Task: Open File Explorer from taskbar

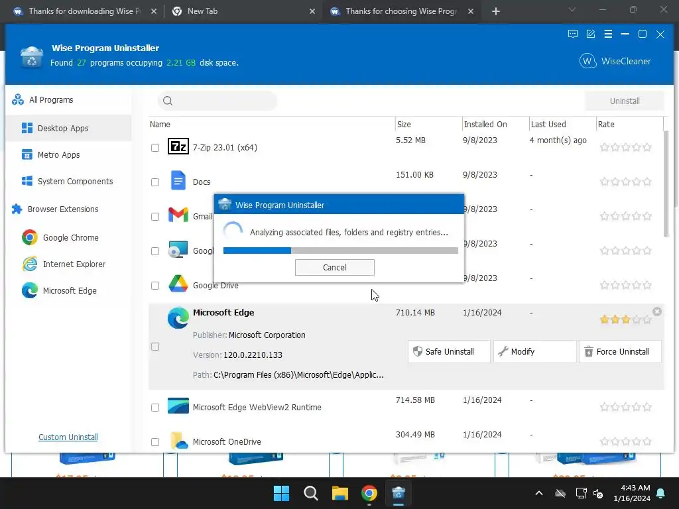Action: click(x=340, y=493)
